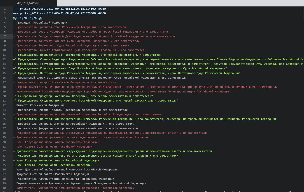
Task: Click the '+++ prikaz_2017.csv' header line
Action: (x=60, y=13)
